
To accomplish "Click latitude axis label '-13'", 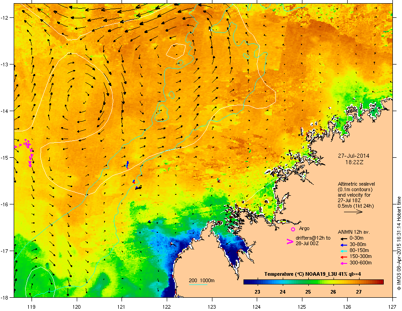I will point(5,64).
